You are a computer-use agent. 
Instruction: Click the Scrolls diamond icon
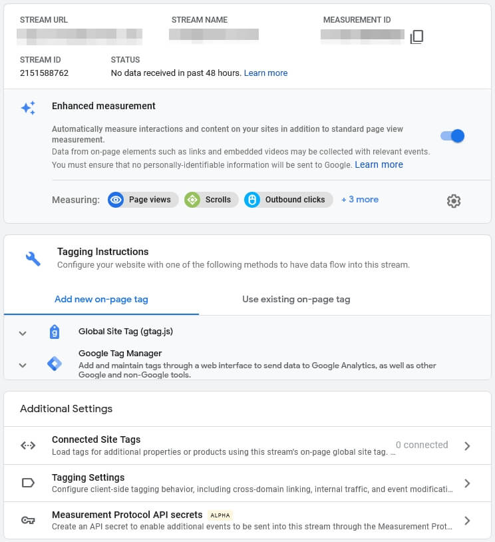coord(192,200)
